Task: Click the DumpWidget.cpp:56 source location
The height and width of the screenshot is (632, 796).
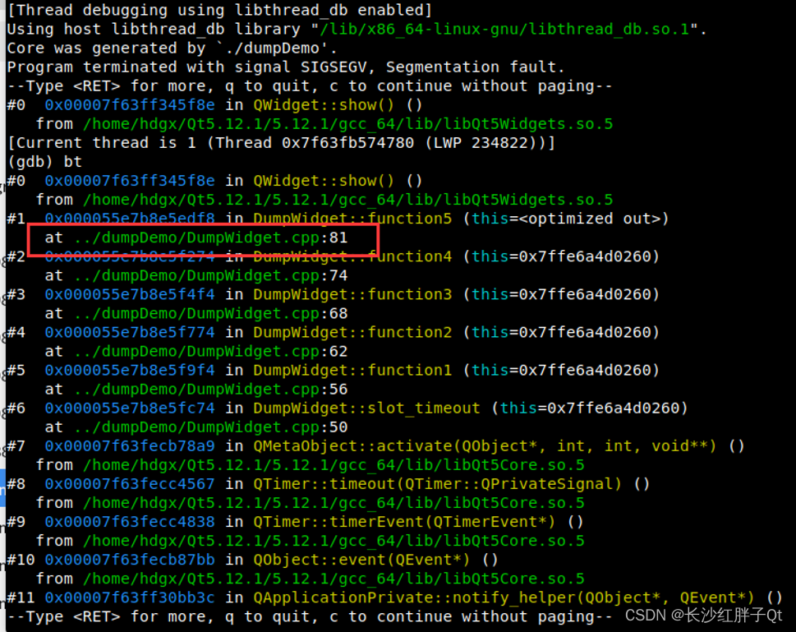Action: (x=210, y=390)
